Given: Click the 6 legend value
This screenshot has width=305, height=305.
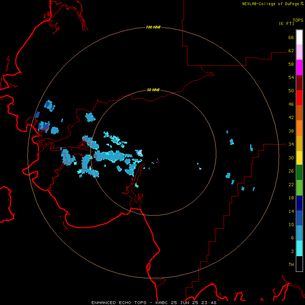Looking at the screenshot, I should tap(292, 238).
